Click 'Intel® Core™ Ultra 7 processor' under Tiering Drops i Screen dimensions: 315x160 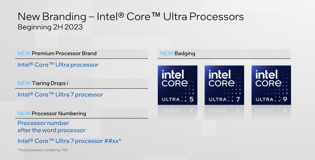60,95
